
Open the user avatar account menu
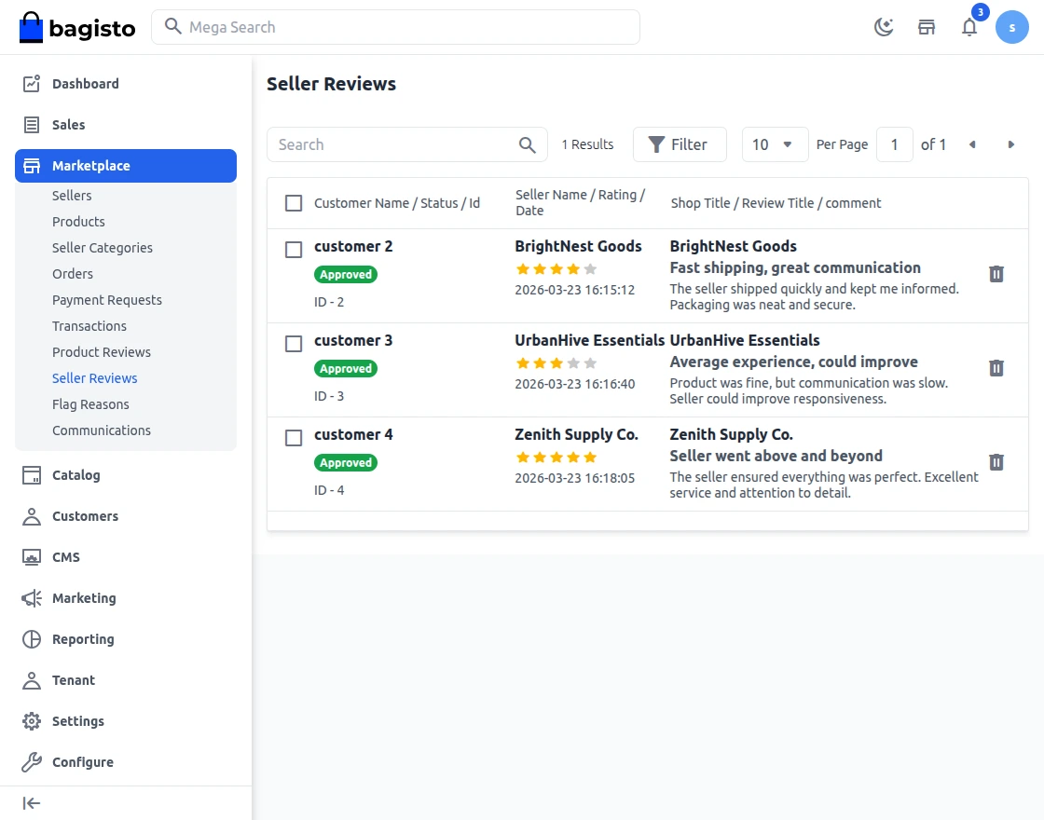(x=1011, y=27)
